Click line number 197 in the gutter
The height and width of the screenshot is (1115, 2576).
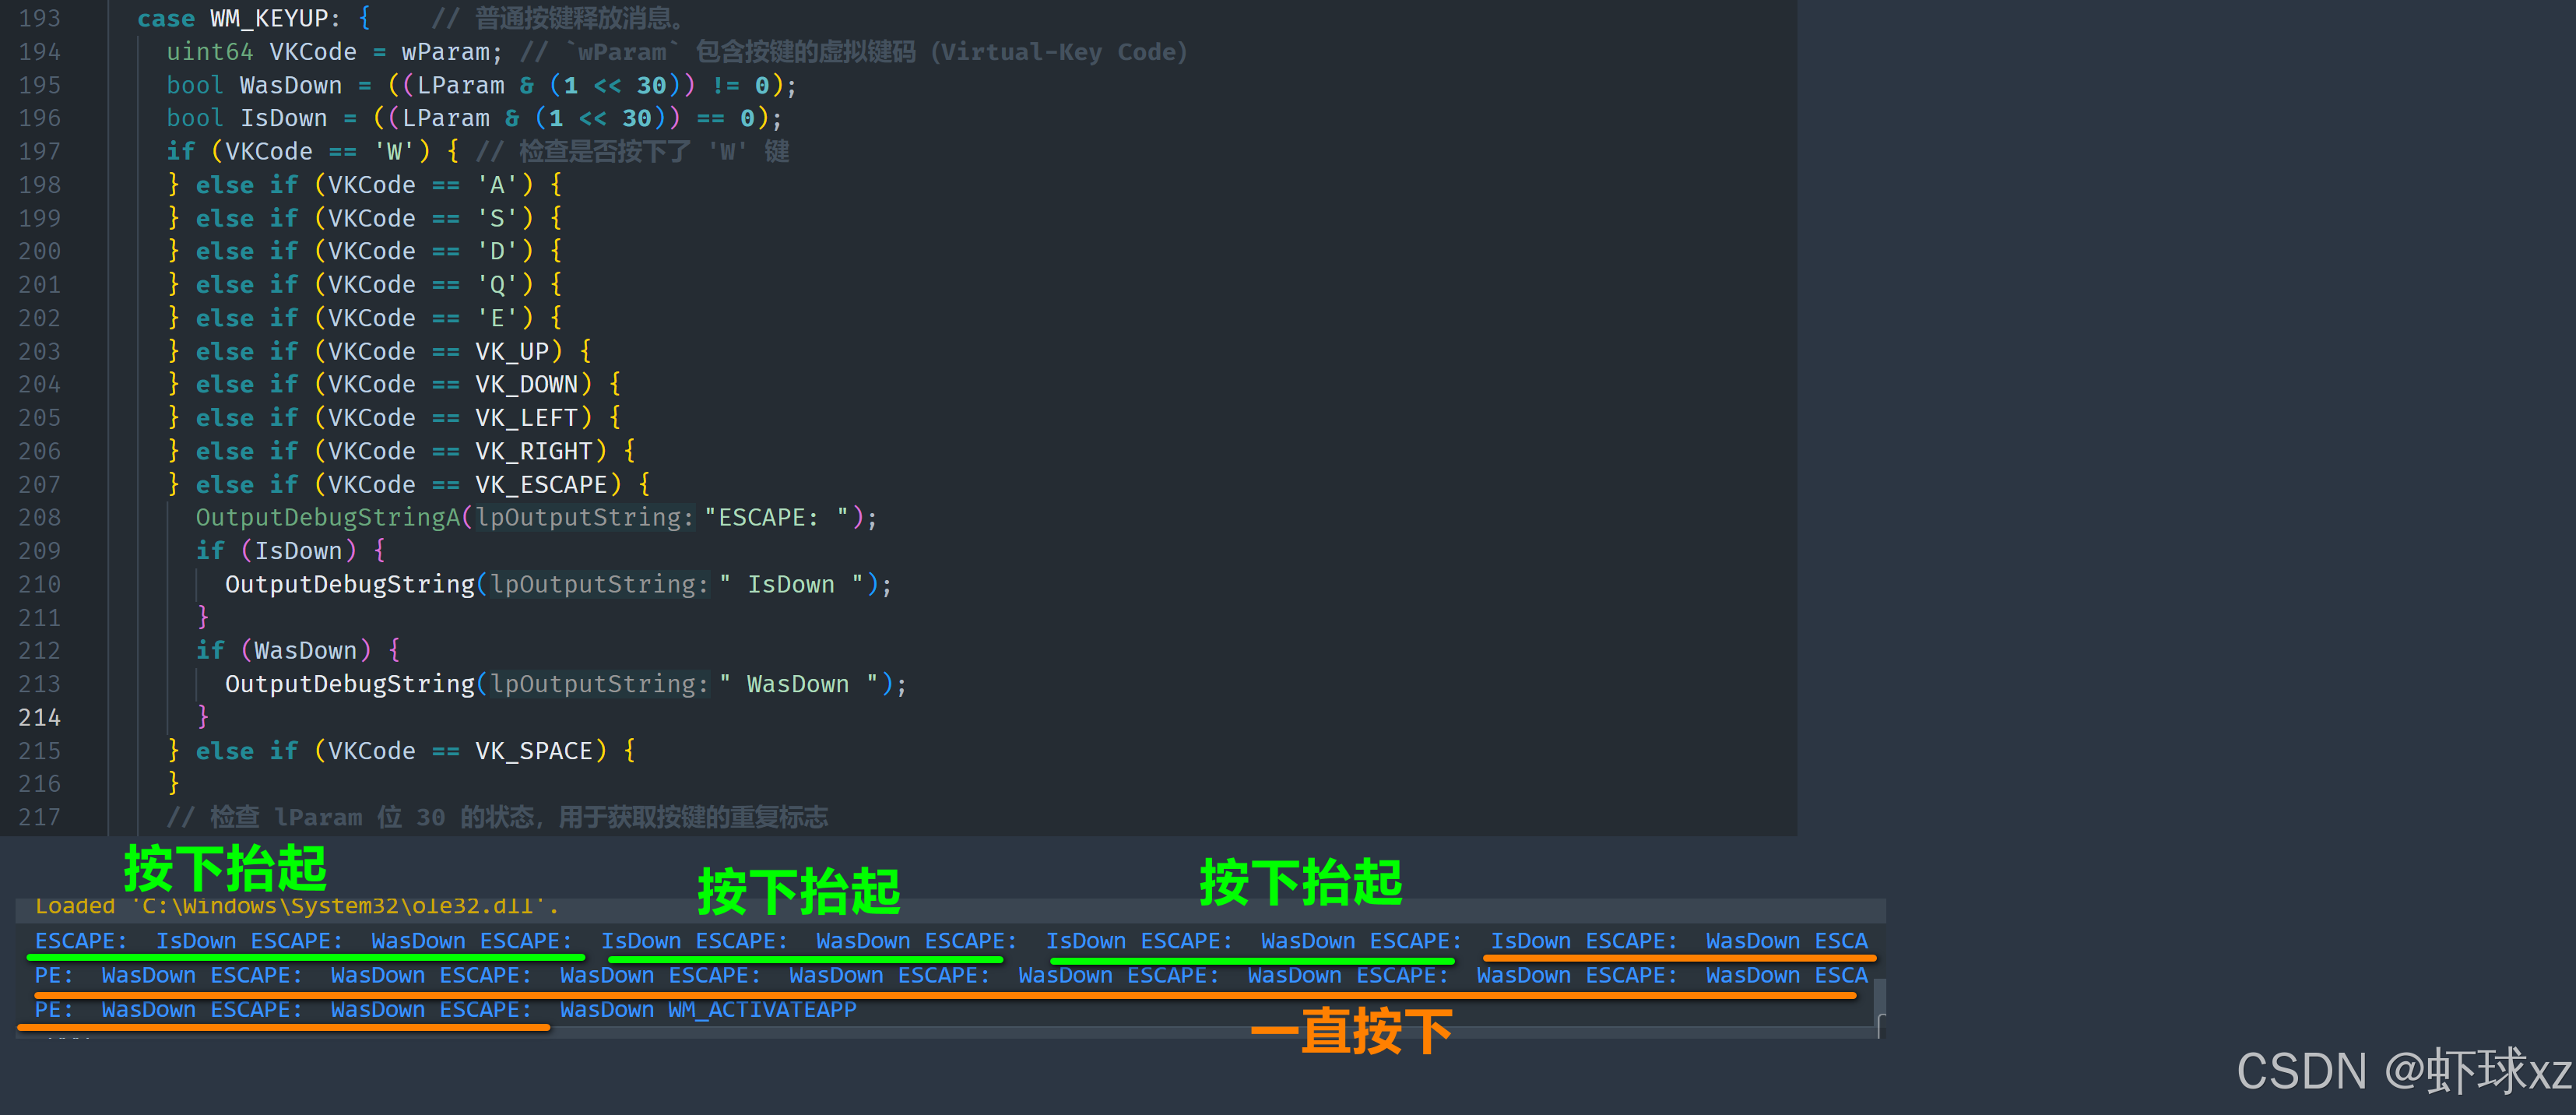coord(40,151)
